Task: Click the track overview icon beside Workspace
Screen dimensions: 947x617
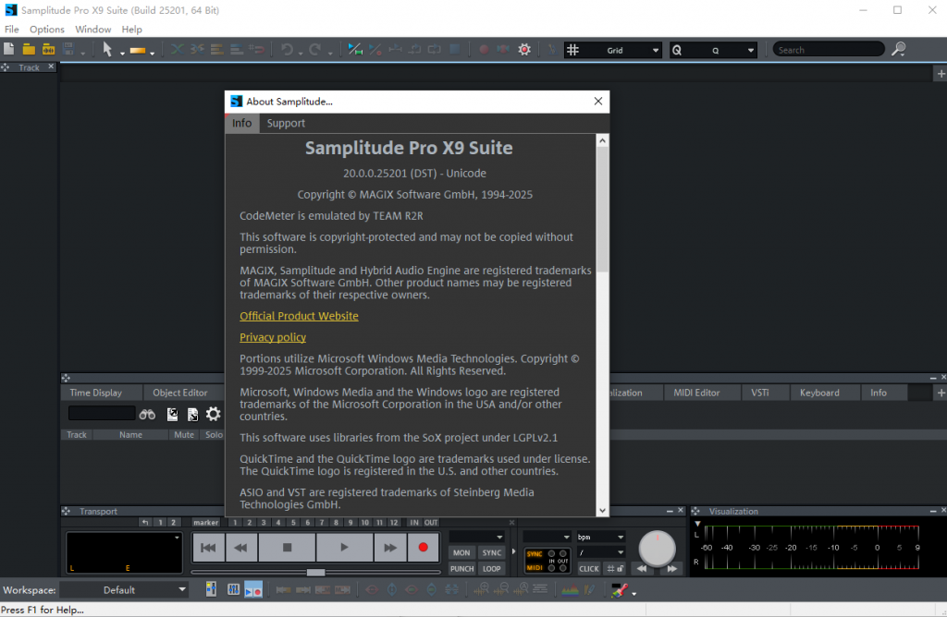Action: tap(211, 589)
